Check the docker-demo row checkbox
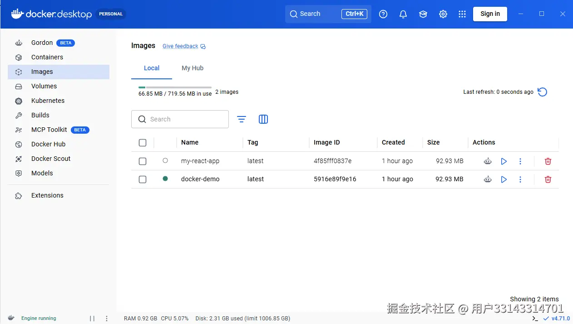573x324 pixels. point(143,179)
